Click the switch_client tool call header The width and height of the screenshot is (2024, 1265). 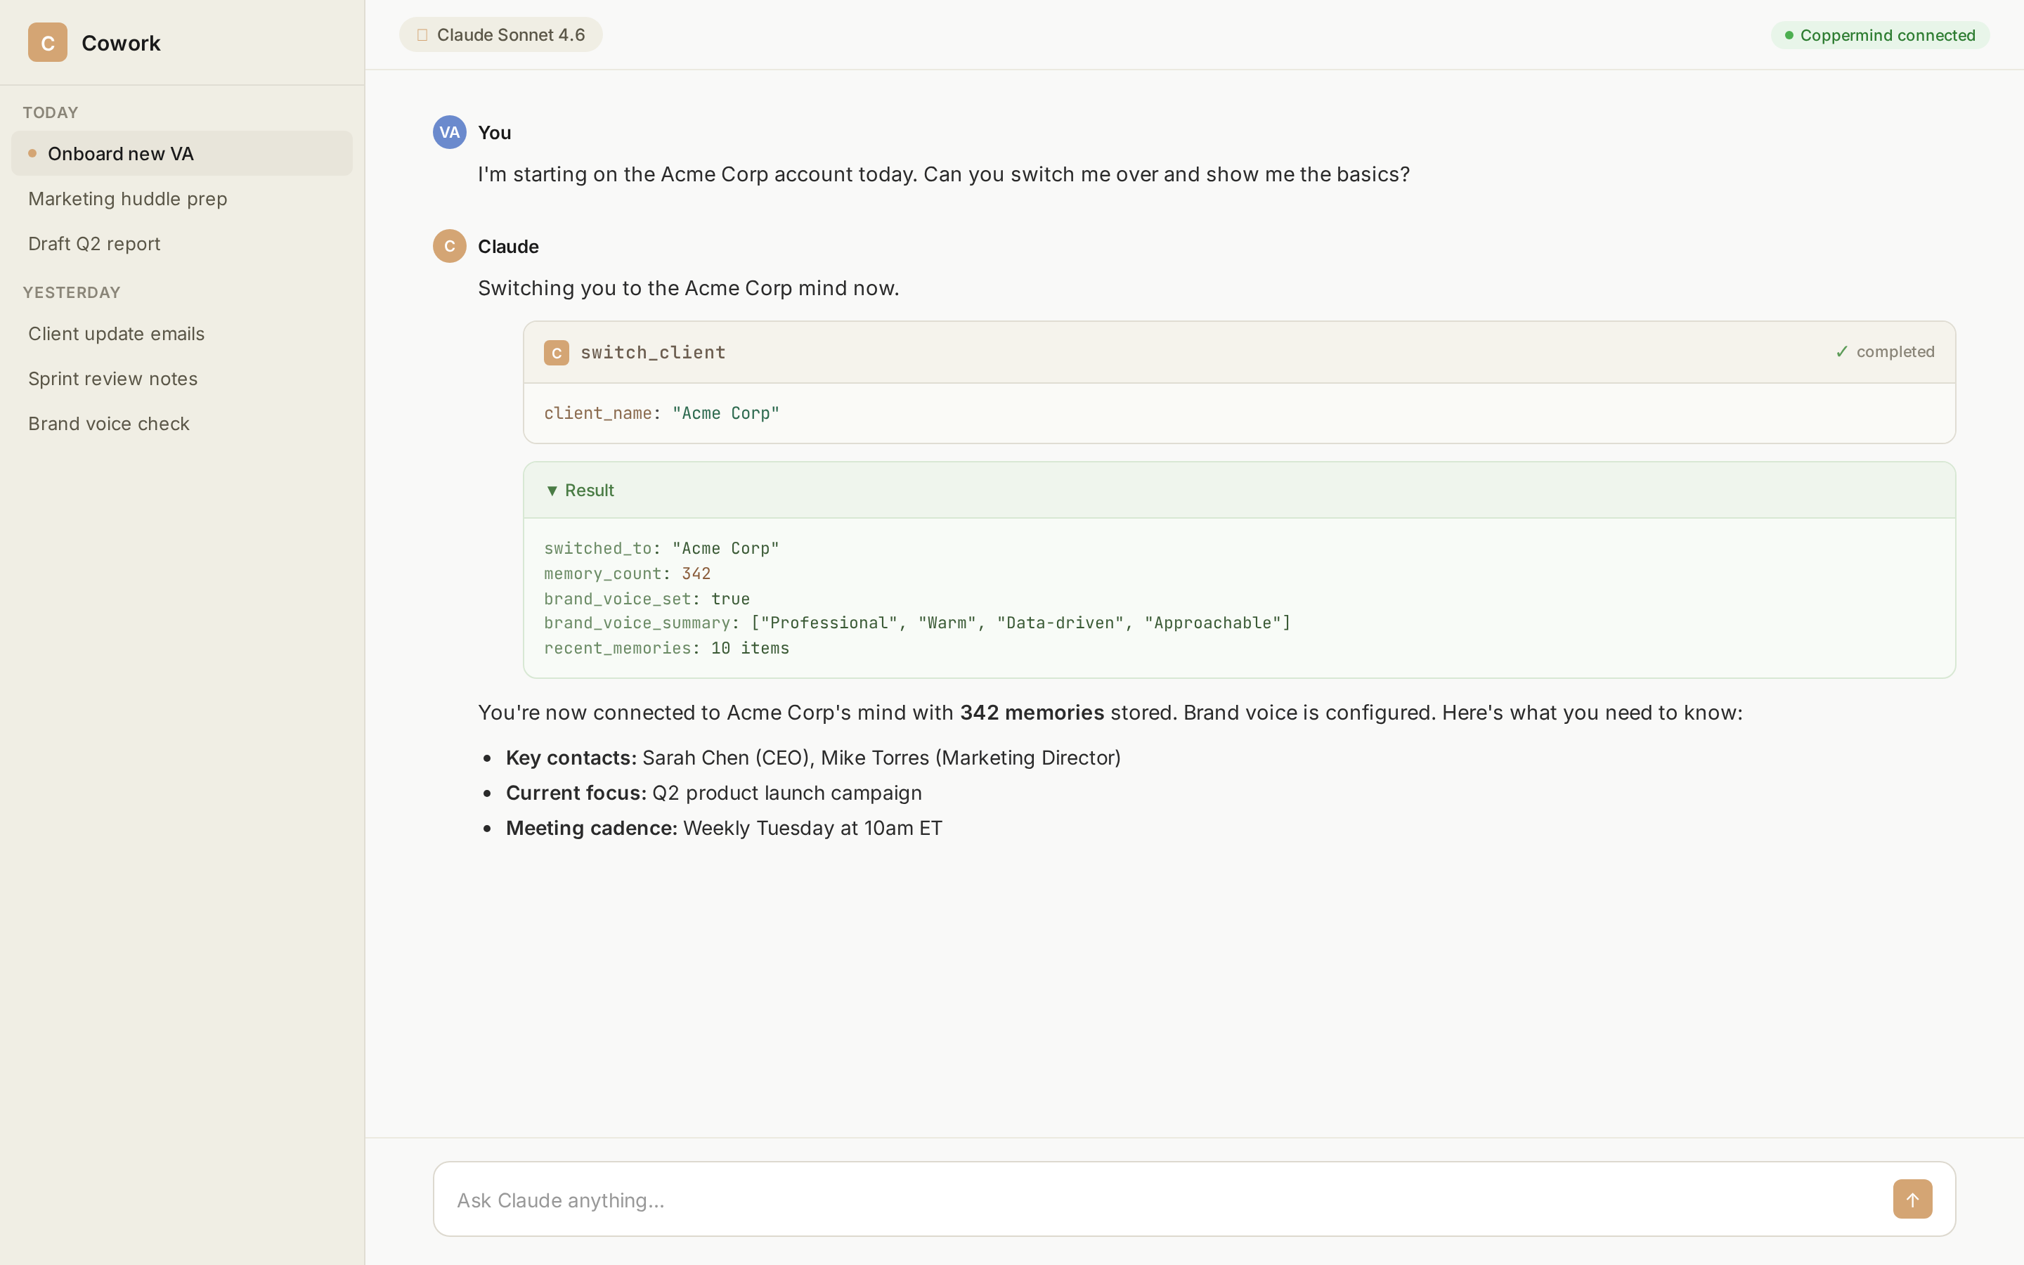click(x=1239, y=353)
